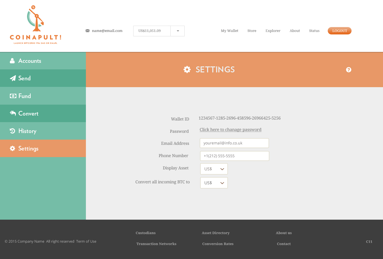Go to Store in top navigation
This screenshot has height=259, width=383.
pyautogui.click(x=252, y=31)
